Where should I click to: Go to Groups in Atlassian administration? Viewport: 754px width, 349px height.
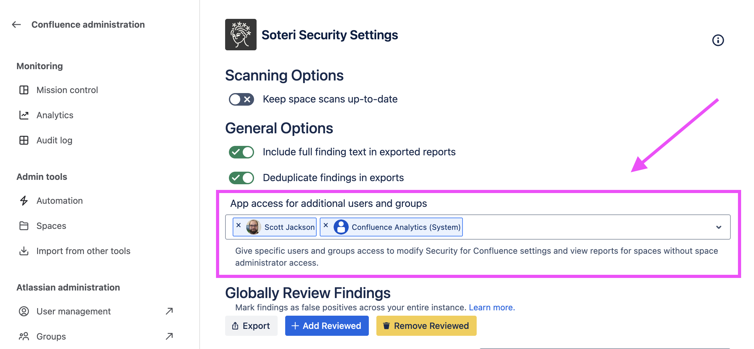tap(51, 336)
